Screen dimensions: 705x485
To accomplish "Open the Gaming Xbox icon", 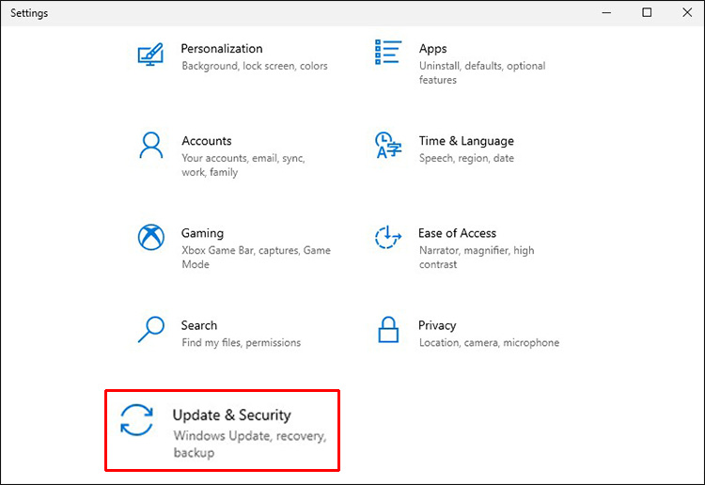I will 150,238.
